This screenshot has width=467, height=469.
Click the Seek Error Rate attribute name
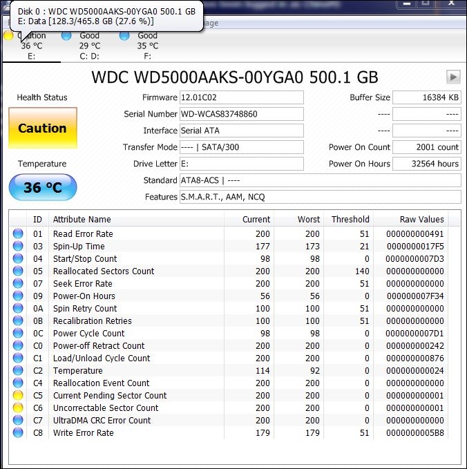coord(83,284)
